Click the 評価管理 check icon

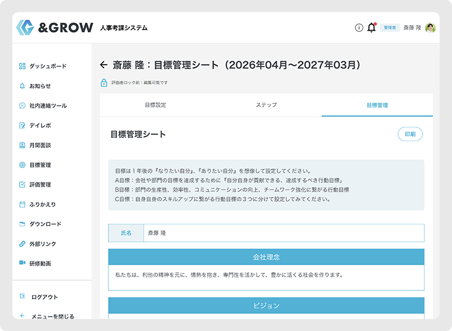(x=22, y=184)
